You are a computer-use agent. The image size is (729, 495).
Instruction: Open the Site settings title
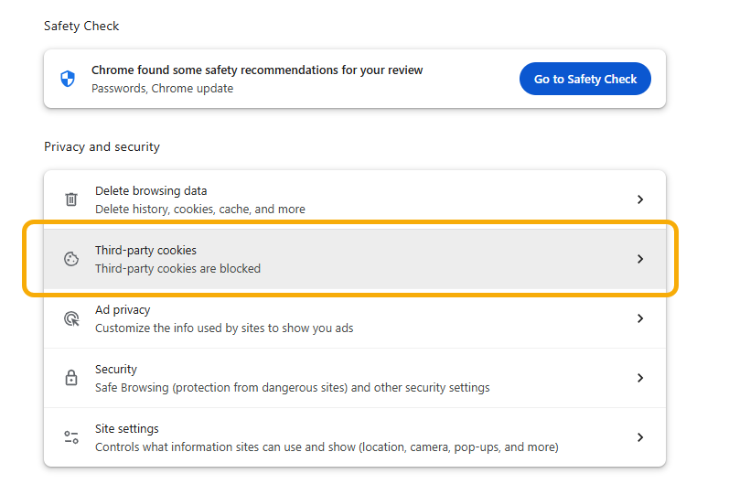pos(127,428)
